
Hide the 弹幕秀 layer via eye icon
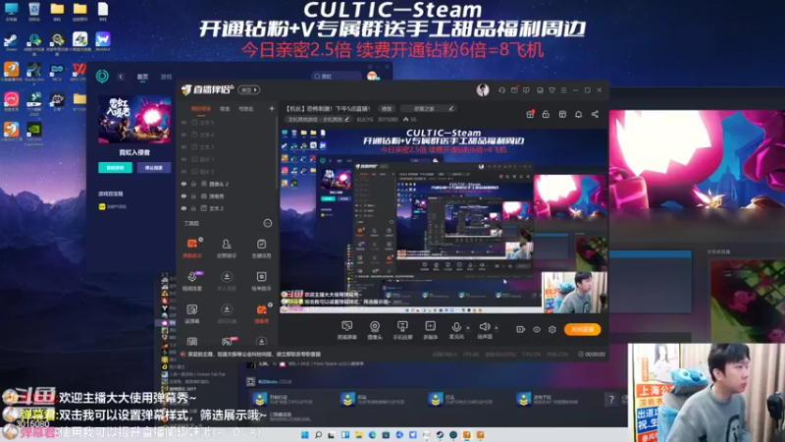point(183,195)
